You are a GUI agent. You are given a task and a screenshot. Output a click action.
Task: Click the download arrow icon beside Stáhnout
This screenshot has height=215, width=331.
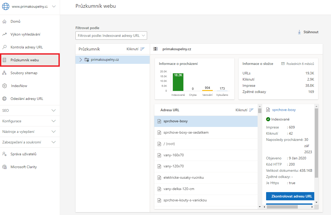[299, 32]
